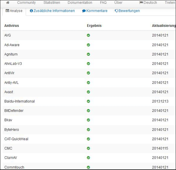Open the Deutsch language selector
This screenshot has height=170, width=176.
[148, 2]
